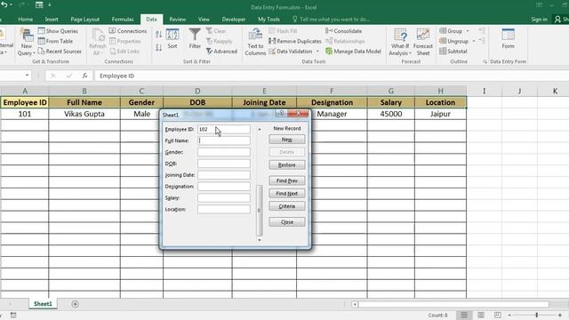
Task: Open What-If Analysis
Action: point(400,43)
